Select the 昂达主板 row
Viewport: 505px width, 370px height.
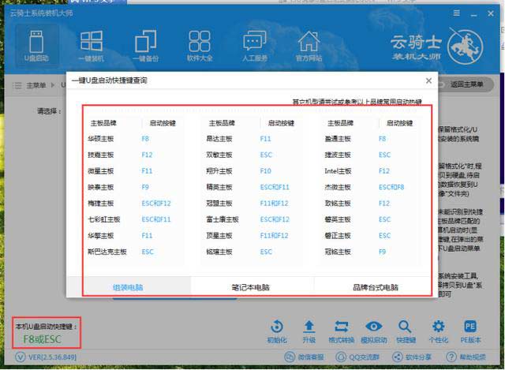252,139
